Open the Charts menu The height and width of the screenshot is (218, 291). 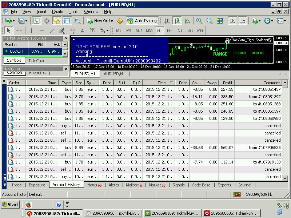57,12
